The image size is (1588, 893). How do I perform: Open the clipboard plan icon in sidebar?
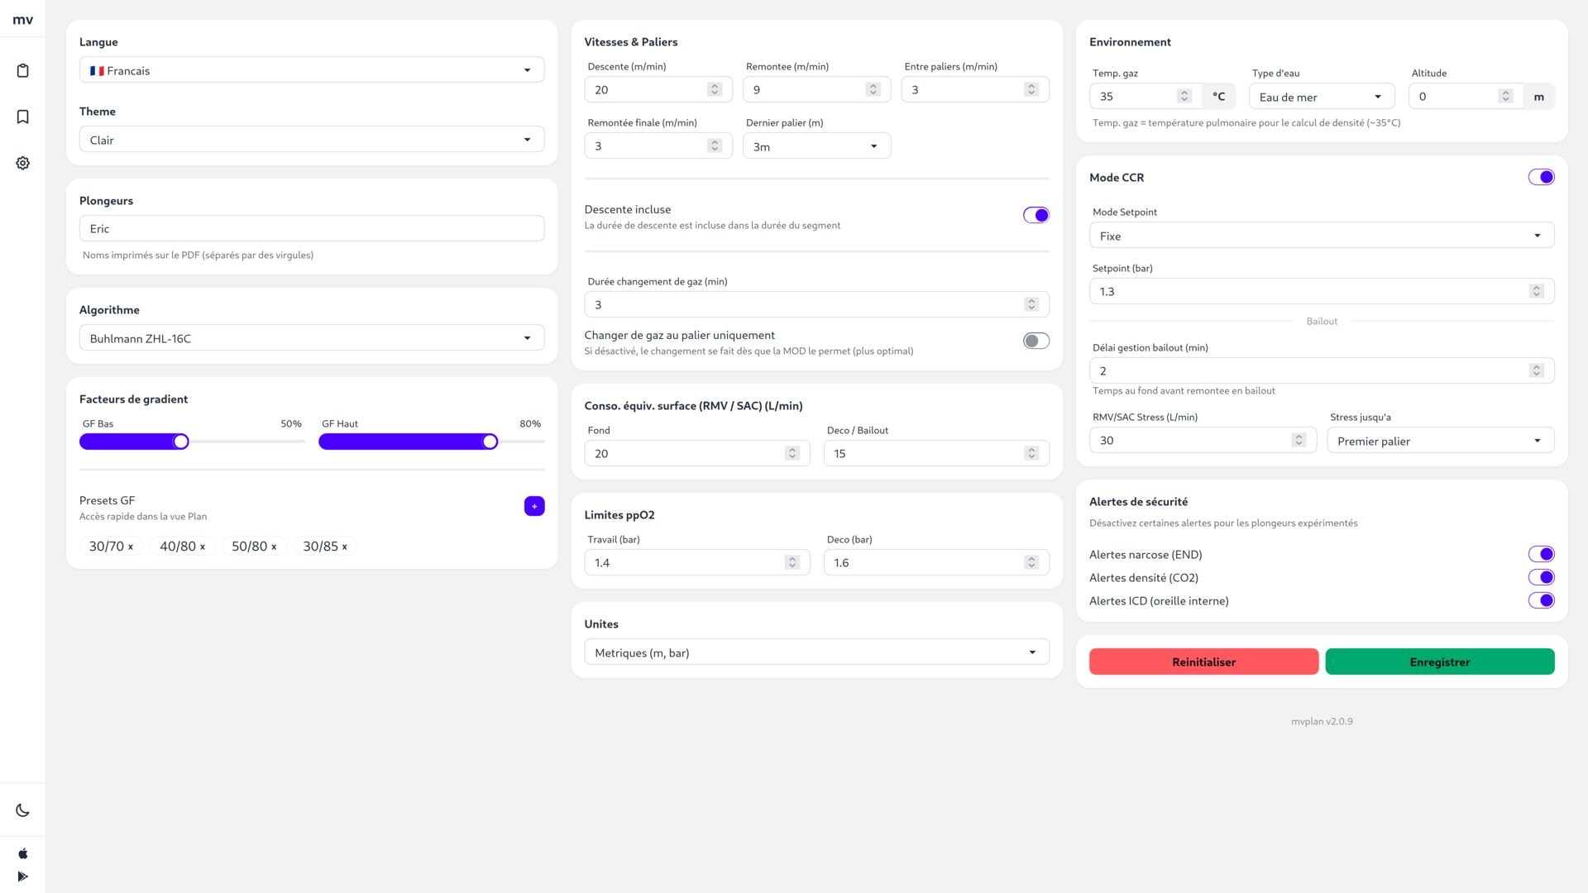coord(23,70)
